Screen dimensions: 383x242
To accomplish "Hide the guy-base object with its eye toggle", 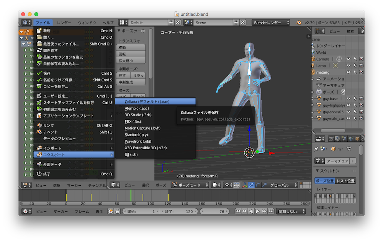I will pyautogui.click(x=348, y=99).
